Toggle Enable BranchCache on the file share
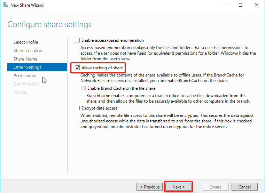The width and height of the screenshot is (265, 193). click(x=83, y=88)
